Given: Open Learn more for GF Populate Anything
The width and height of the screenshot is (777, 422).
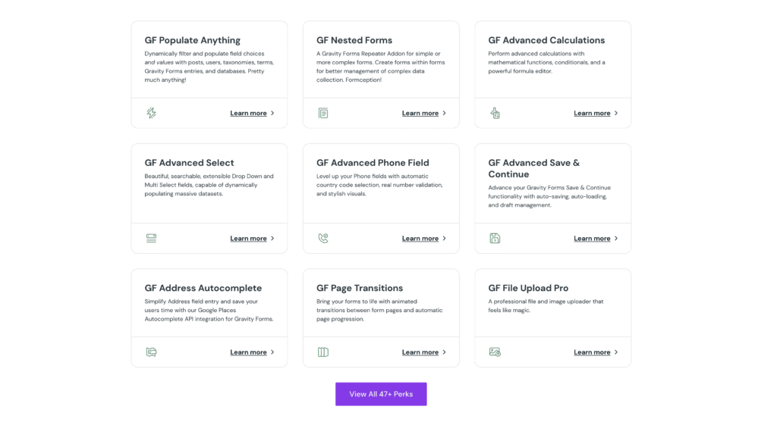Looking at the screenshot, I should pos(249,113).
